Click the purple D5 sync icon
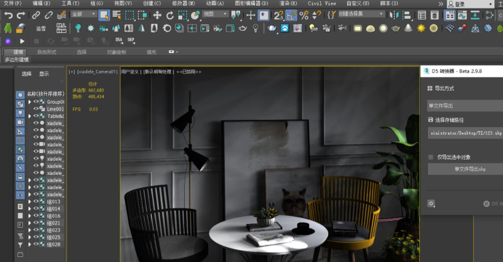The height and width of the screenshot is (262, 503). pos(8,42)
